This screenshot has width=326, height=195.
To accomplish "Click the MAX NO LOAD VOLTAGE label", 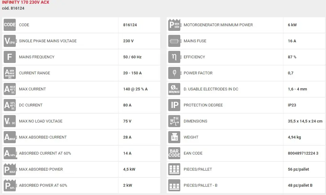I will (41, 121).
